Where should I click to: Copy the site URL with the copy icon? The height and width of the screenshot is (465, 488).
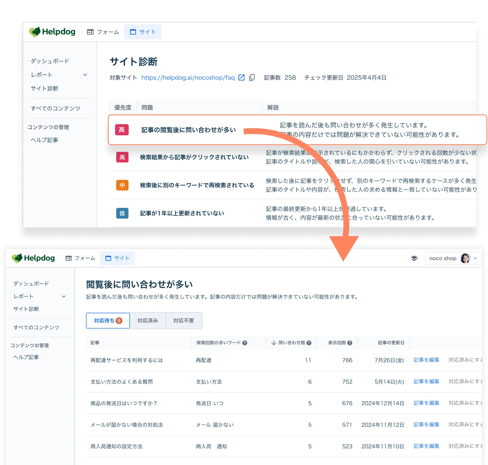pyautogui.click(x=252, y=78)
